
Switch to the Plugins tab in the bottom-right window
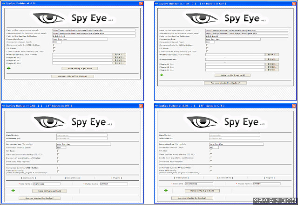click(269, 178)
